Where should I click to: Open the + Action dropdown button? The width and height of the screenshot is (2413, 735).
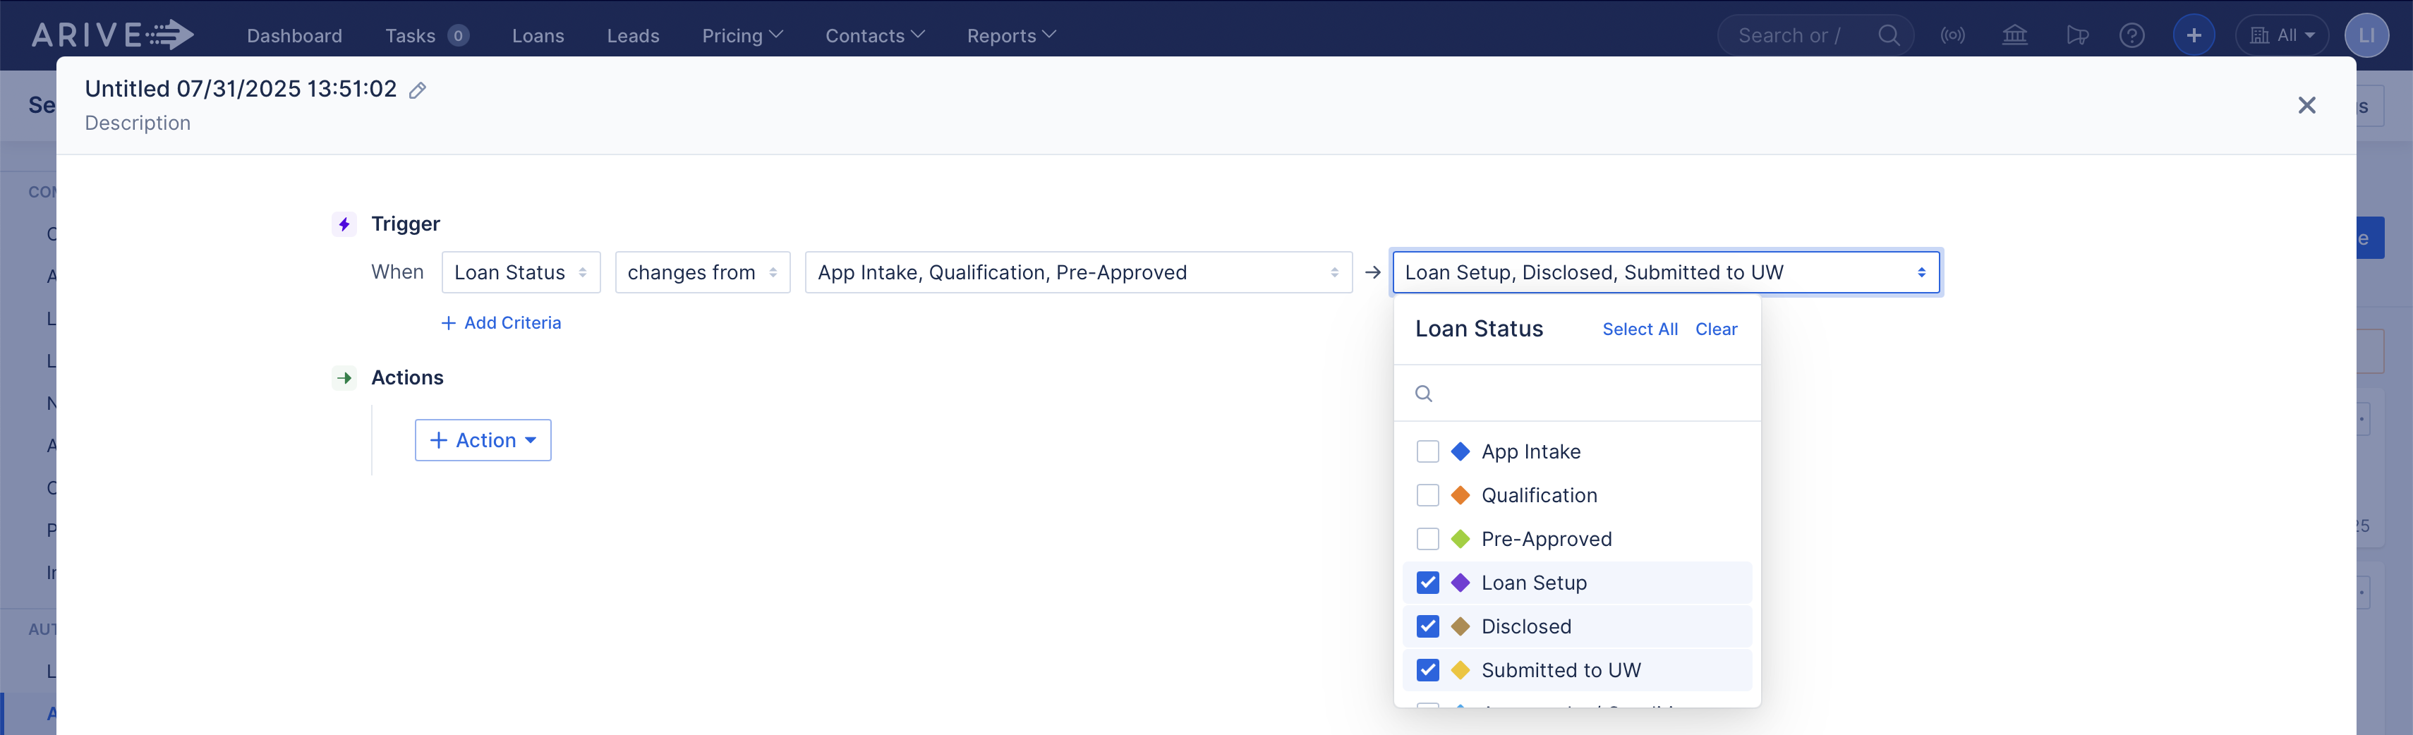[x=483, y=440]
